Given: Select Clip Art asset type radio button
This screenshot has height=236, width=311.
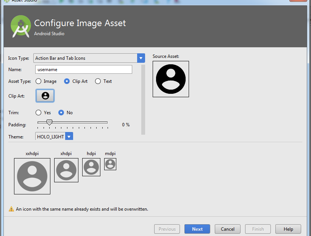Looking at the screenshot, I should click(x=67, y=81).
